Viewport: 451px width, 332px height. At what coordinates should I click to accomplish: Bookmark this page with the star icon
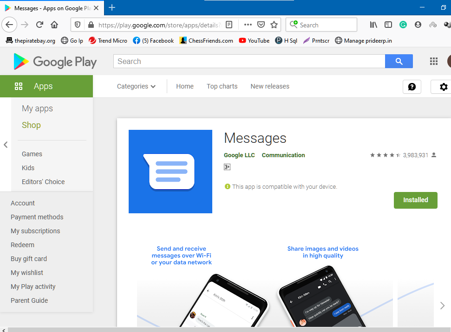[x=274, y=25]
